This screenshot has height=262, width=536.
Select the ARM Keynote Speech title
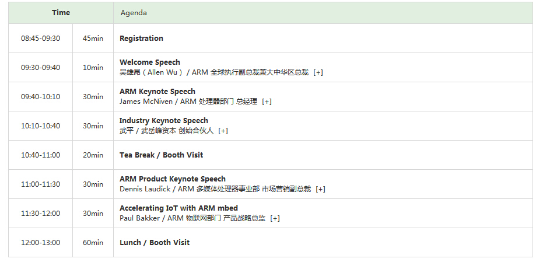point(157,92)
